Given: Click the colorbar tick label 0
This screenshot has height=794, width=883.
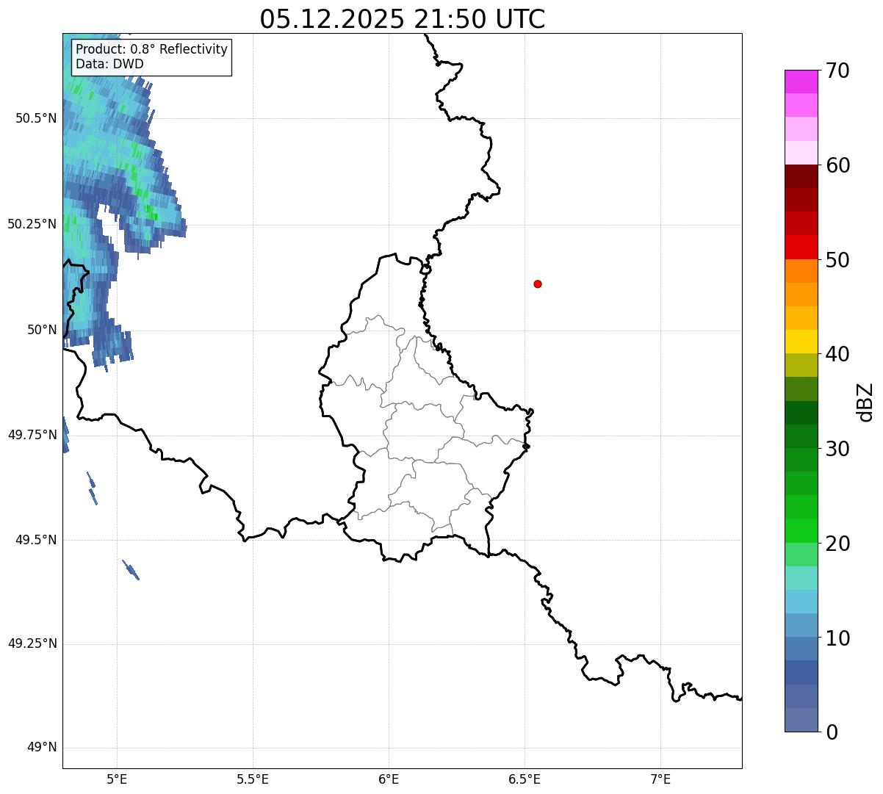Looking at the screenshot, I should tap(831, 732).
